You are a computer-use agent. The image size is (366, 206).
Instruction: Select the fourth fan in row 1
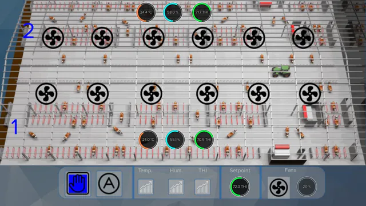(x=207, y=93)
